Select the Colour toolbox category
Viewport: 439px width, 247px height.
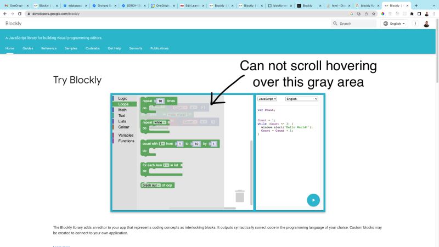[x=125, y=127]
